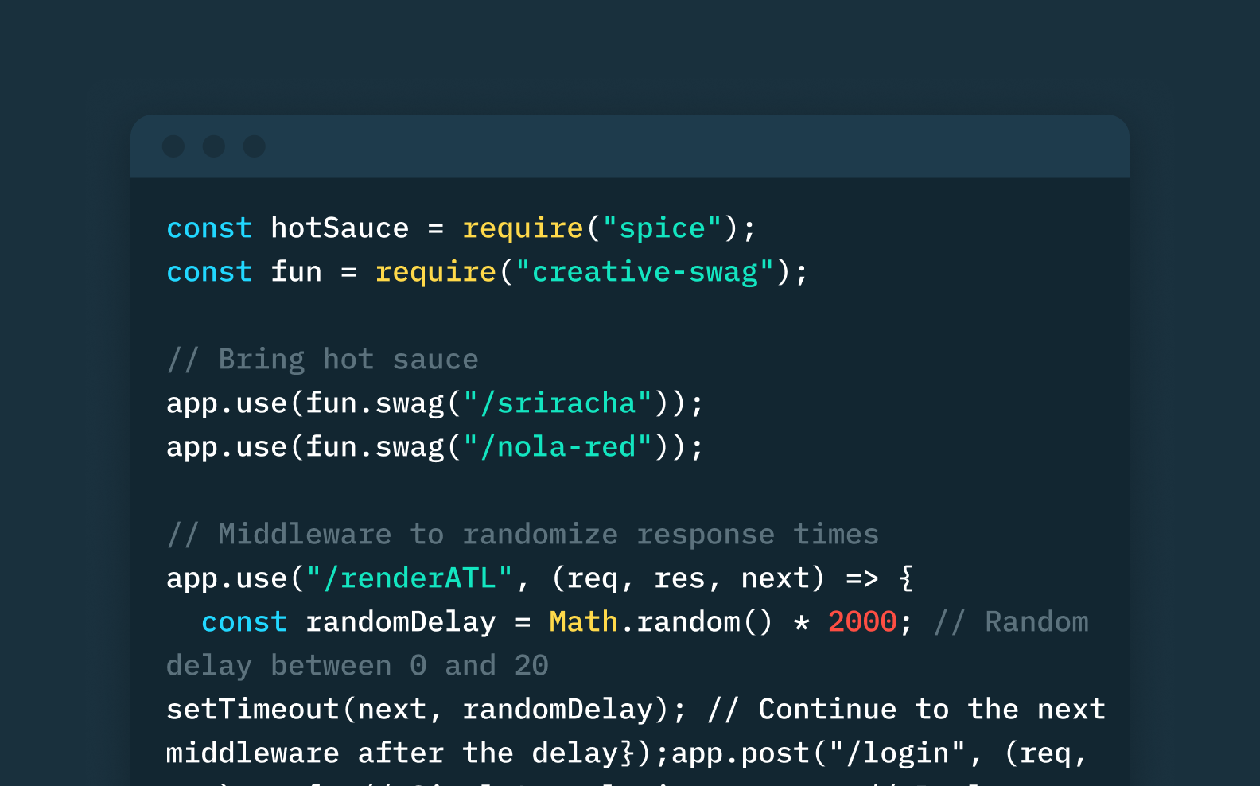Click the "/nola-red" string
This screenshot has width=1260, height=786.
point(558,447)
